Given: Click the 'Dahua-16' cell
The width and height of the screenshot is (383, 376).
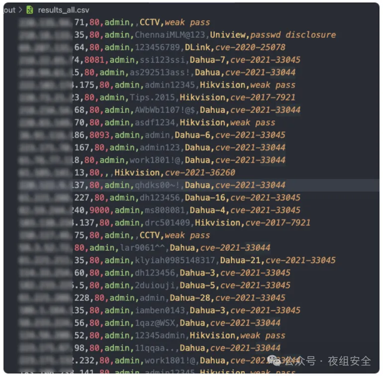Looking at the screenshot, I should pyautogui.click(x=205, y=197).
